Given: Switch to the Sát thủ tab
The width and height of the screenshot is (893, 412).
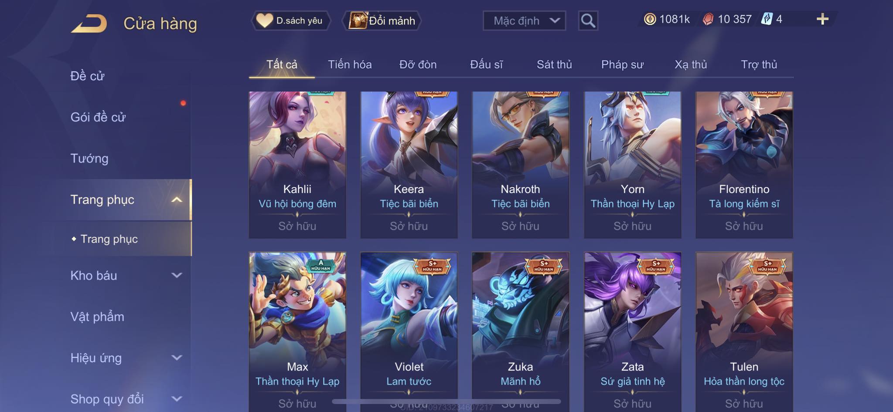Looking at the screenshot, I should (554, 64).
